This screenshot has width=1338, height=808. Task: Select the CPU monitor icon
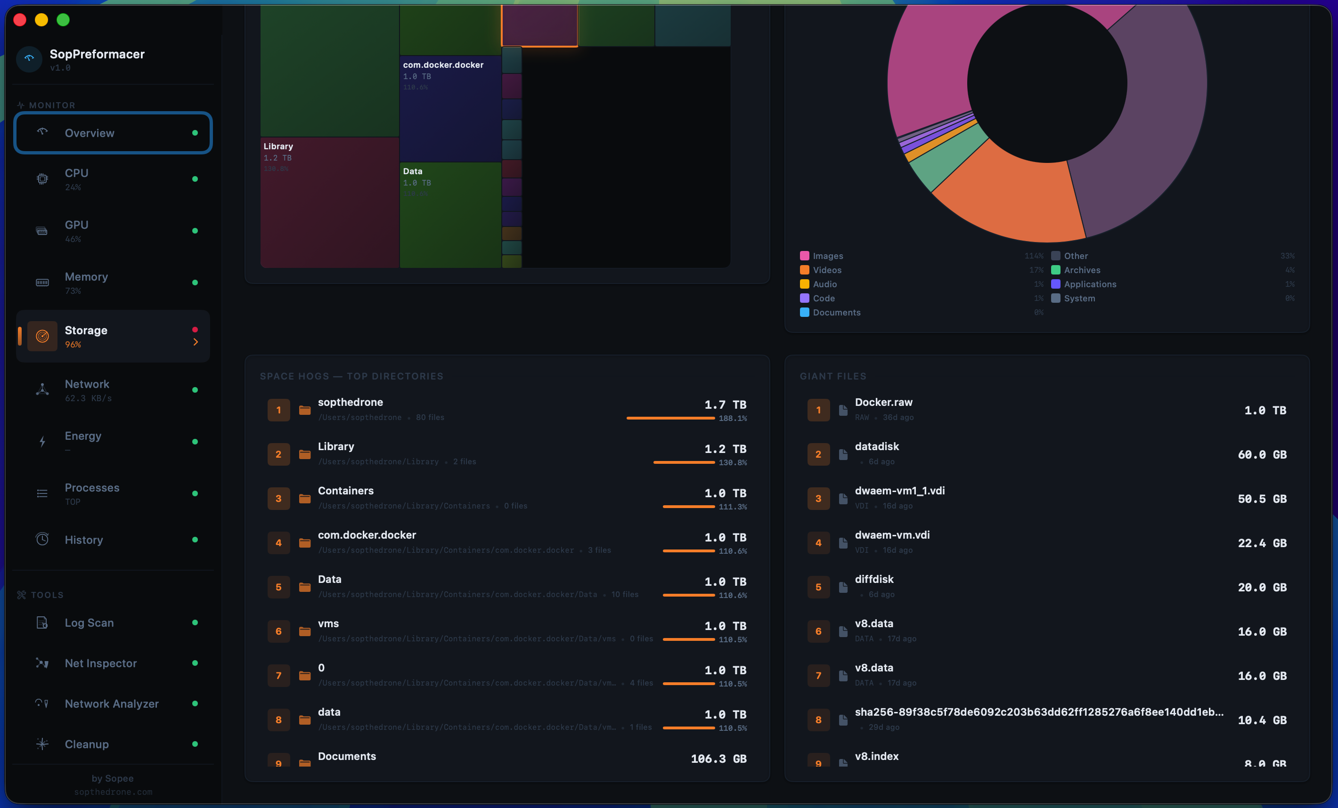(42, 179)
